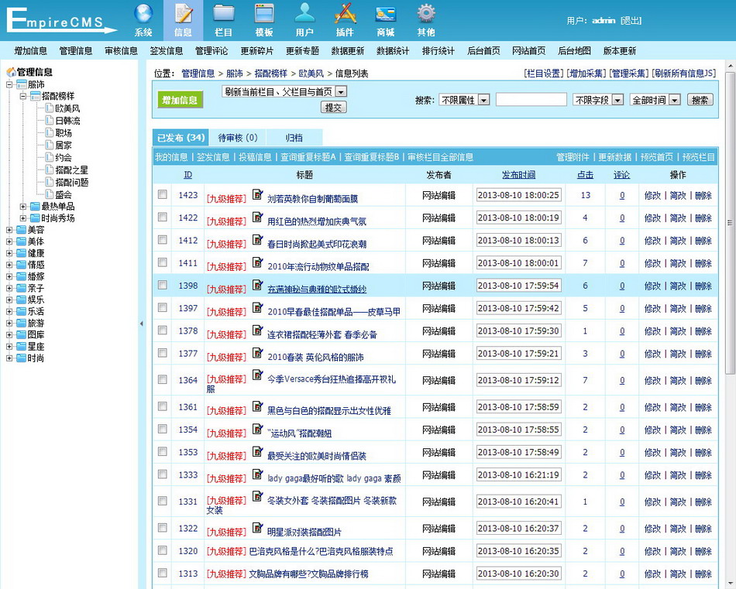Click the 其他 gear icon
This screenshot has width=736, height=589.
pyautogui.click(x=425, y=15)
